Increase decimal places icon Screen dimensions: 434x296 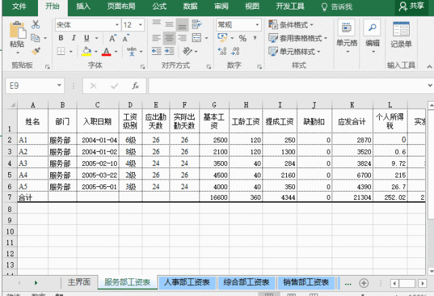[x=222, y=51]
